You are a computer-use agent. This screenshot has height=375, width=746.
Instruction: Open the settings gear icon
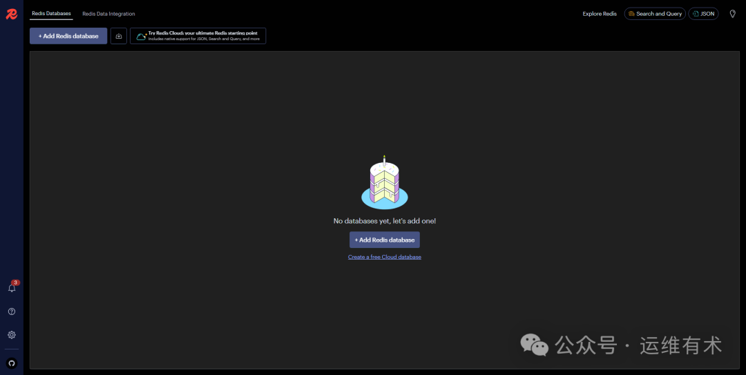[12, 334]
